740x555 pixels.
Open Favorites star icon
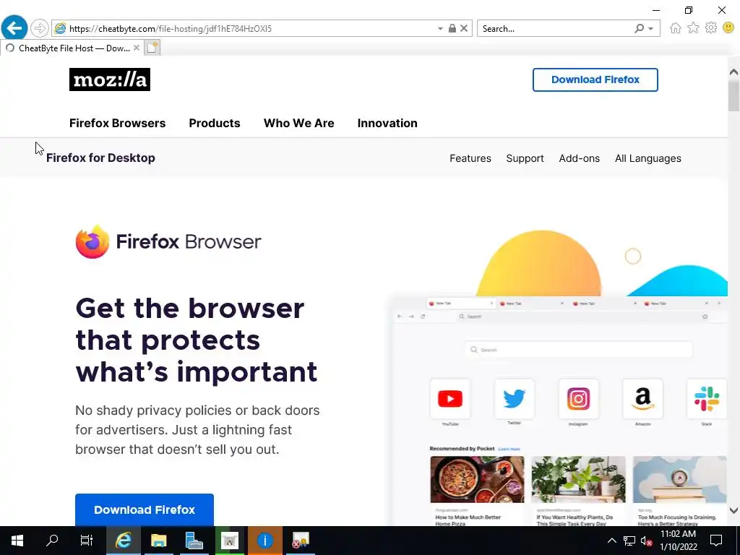(x=693, y=28)
